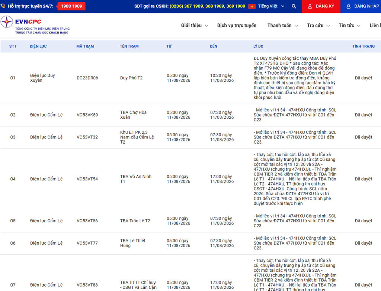Click the ĐIỆN LỰC column header
The image size is (381, 291).
tap(38, 46)
